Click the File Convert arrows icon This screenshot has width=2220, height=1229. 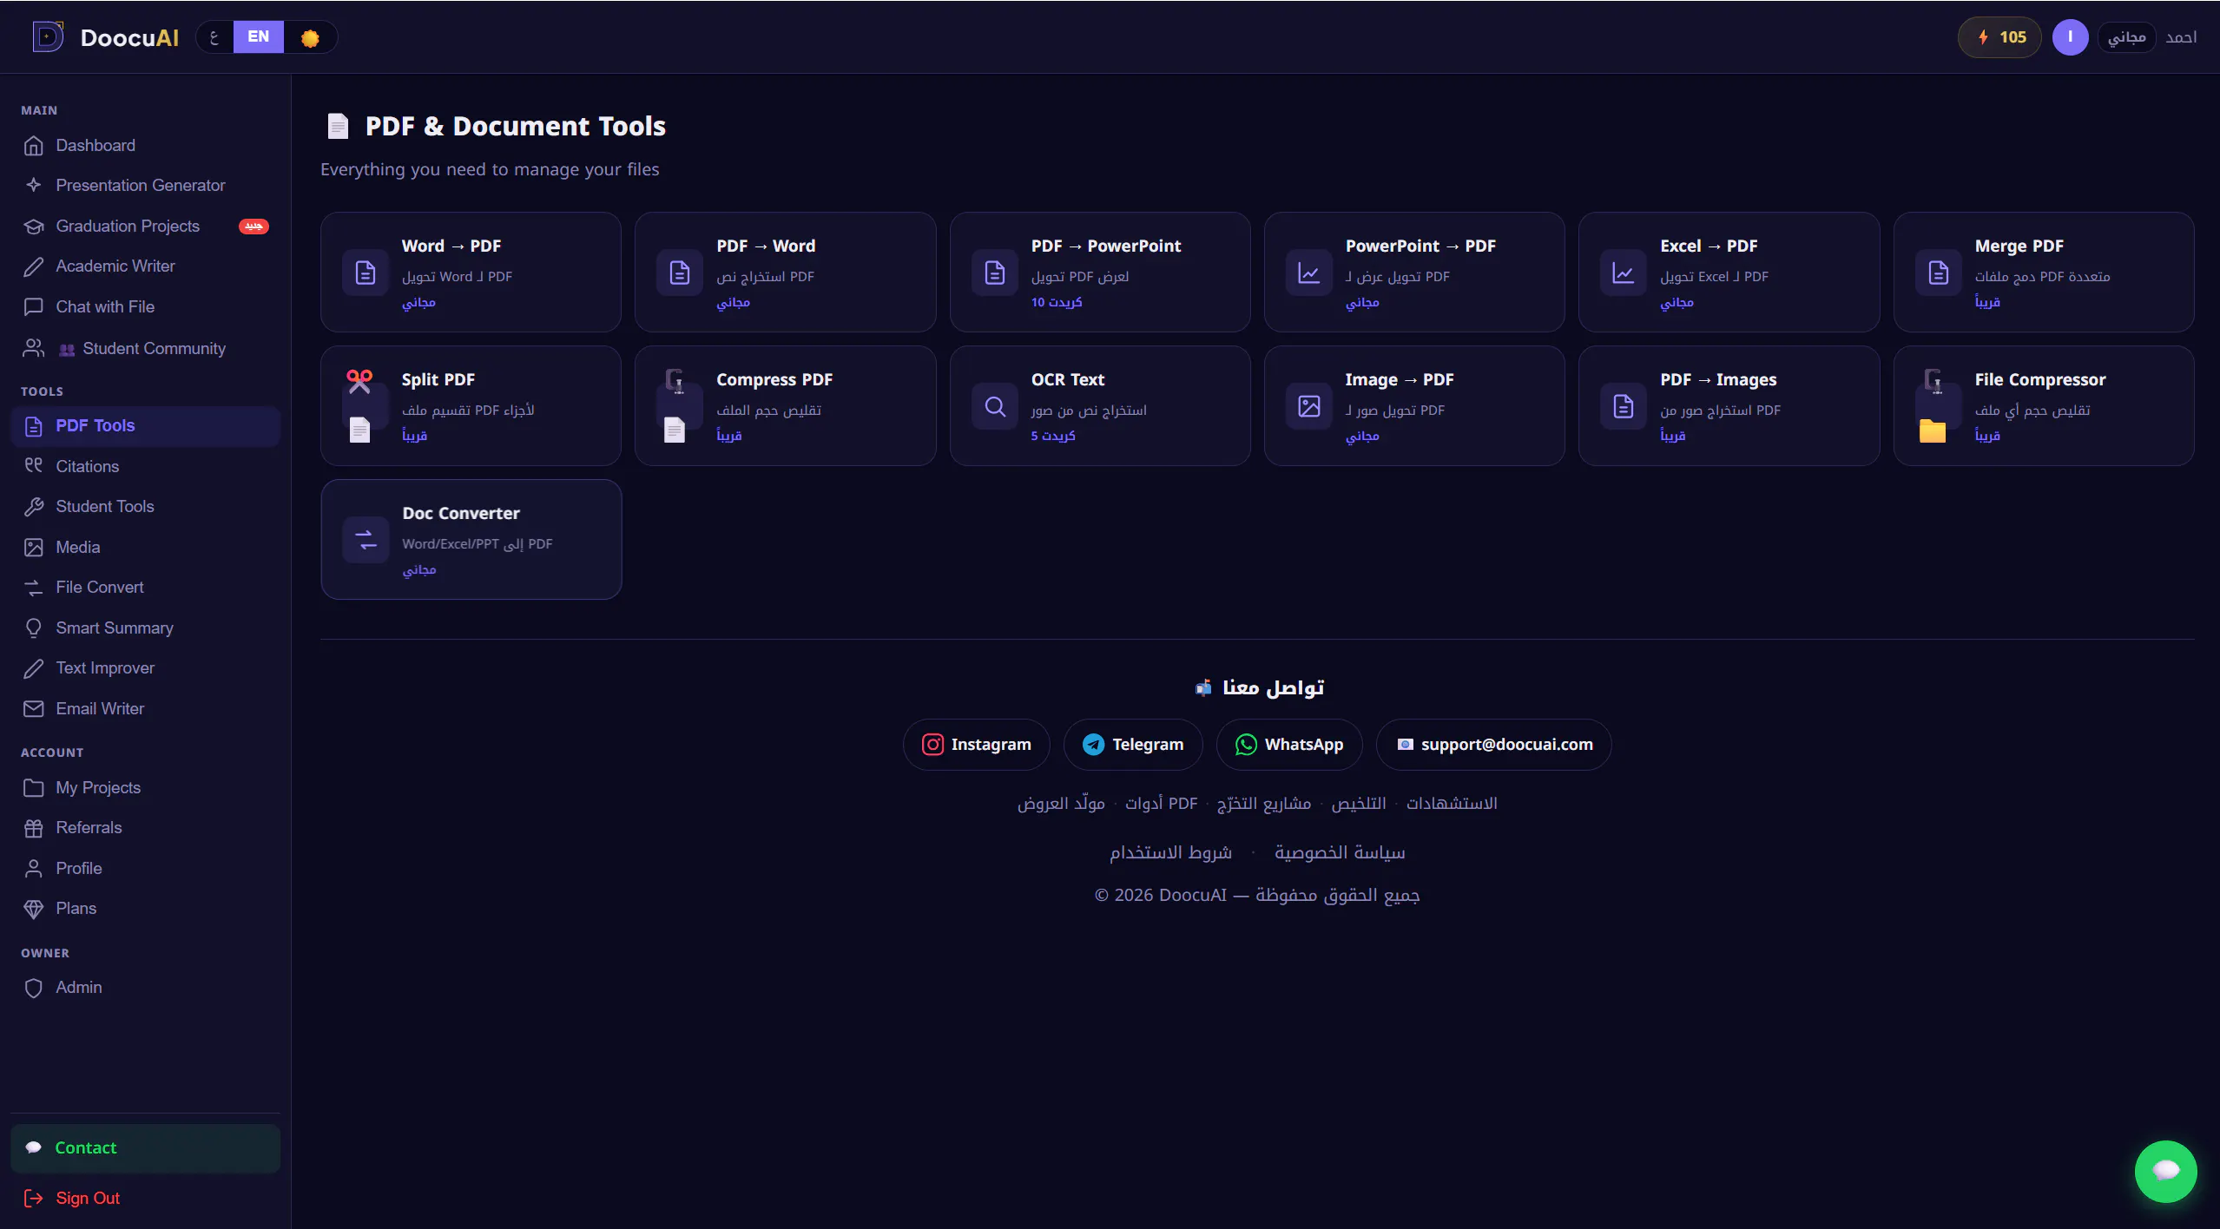(34, 588)
